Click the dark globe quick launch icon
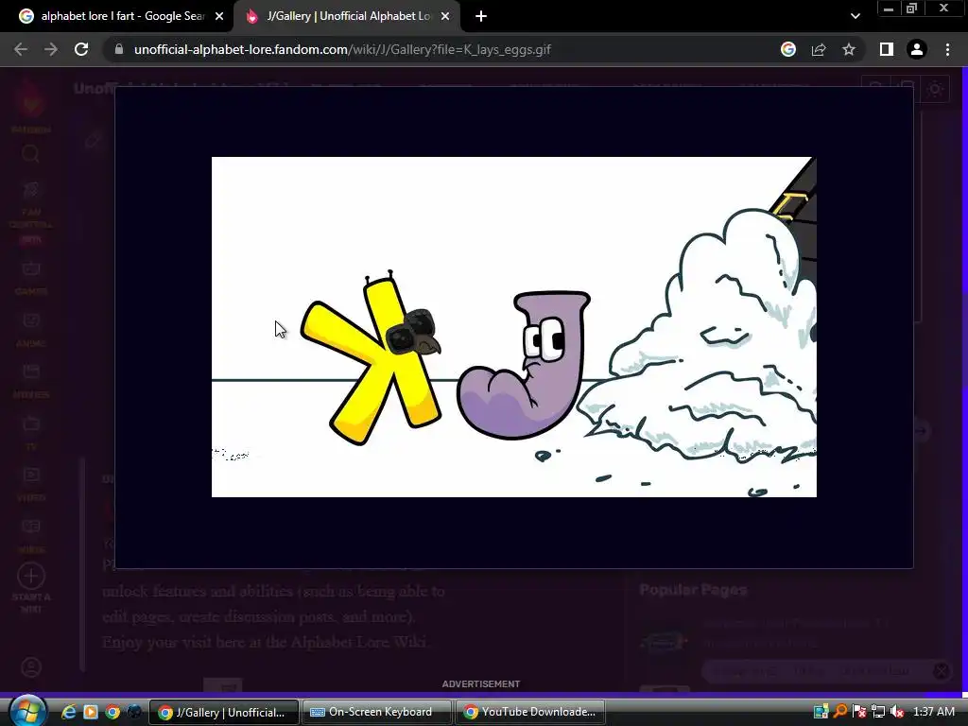The image size is (968, 726). click(x=134, y=712)
